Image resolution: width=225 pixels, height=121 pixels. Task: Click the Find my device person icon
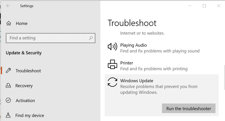(x=8, y=115)
